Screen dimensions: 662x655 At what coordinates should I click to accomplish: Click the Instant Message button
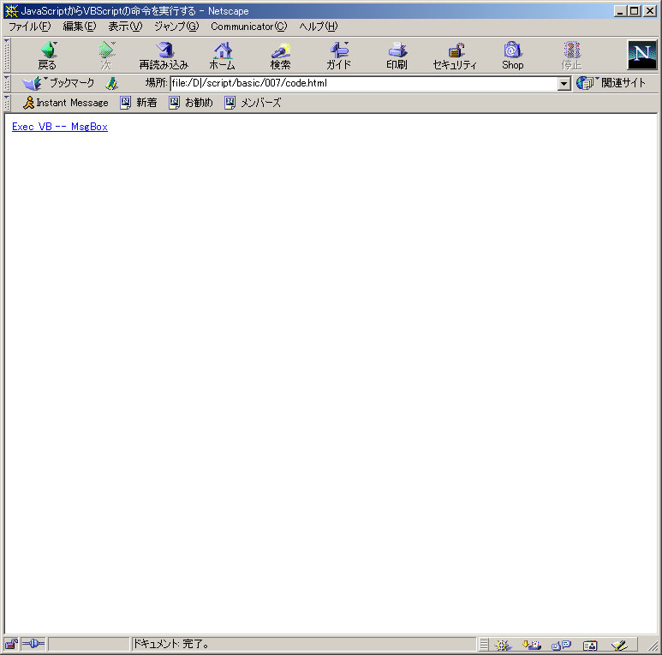66,103
